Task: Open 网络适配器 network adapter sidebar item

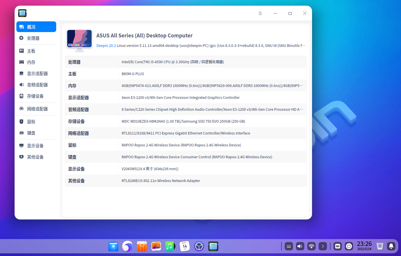Action: [36, 109]
